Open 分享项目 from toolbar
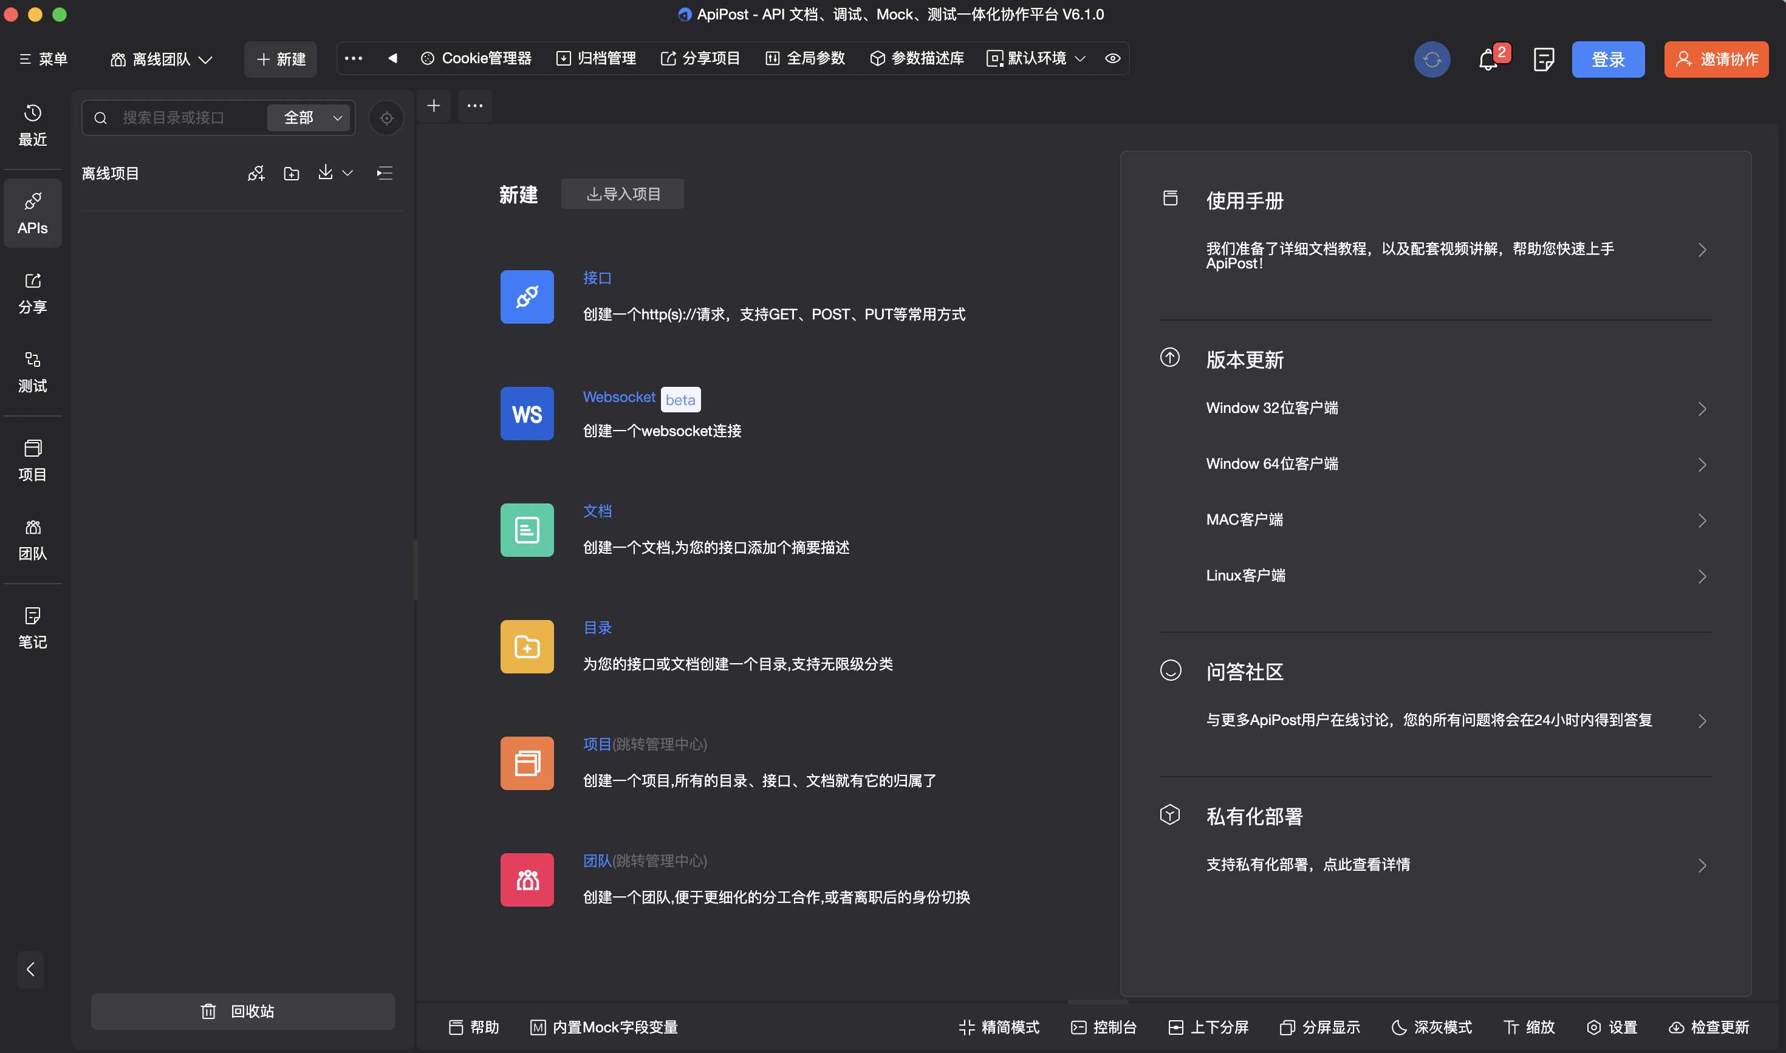This screenshot has width=1786, height=1053. pyautogui.click(x=700, y=58)
